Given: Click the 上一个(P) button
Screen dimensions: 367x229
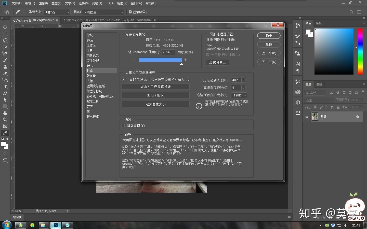Looking at the screenshot, I should point(269,53).
